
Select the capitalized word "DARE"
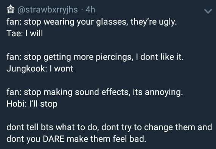click(x=54, y=139)
